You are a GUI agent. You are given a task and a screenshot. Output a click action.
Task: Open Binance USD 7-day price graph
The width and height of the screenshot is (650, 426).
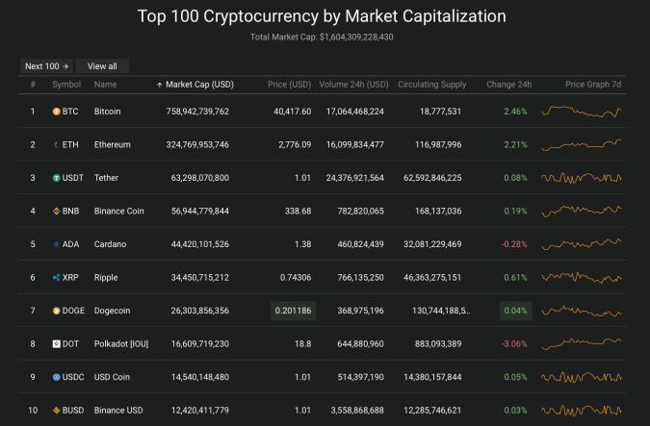pos(582,411)
